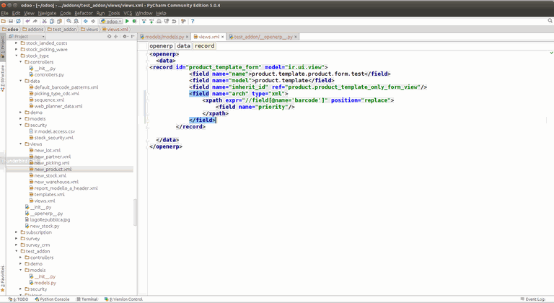The height and width of the screenshot is (303, 554).
Task: Click the Back navigation arrow
Action: [x=86, y=21]
